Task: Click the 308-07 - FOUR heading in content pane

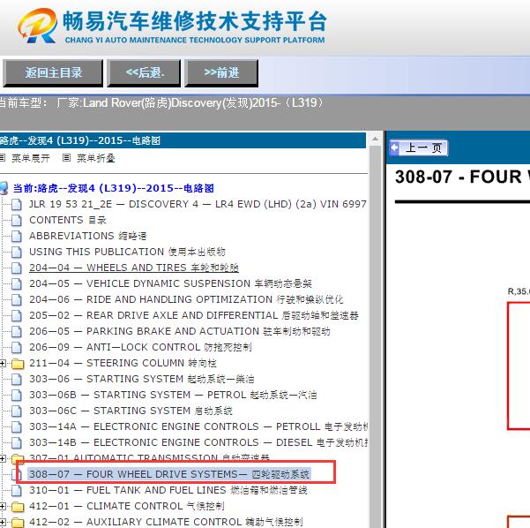Action: [x=462, y=177]
